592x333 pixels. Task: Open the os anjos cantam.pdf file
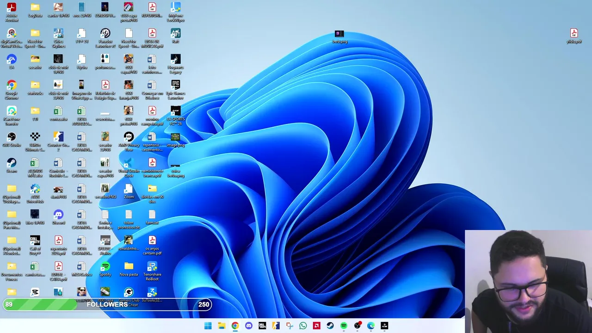pos(152,245)
